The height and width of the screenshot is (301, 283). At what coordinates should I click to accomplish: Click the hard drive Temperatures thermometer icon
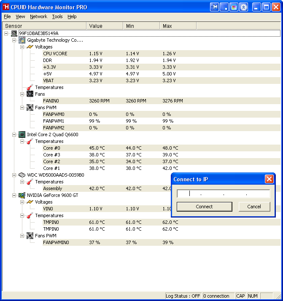coord(30,182)
